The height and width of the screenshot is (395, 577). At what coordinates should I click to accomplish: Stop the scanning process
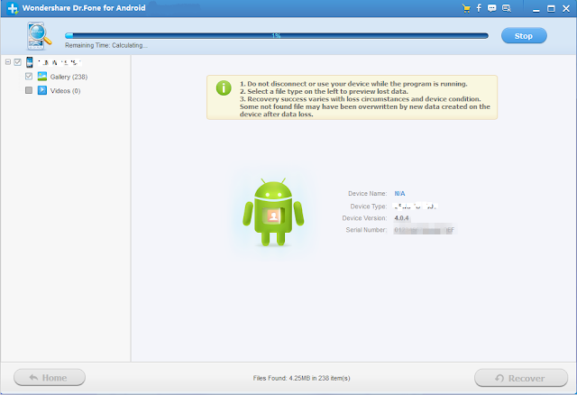tap(524, 36)
